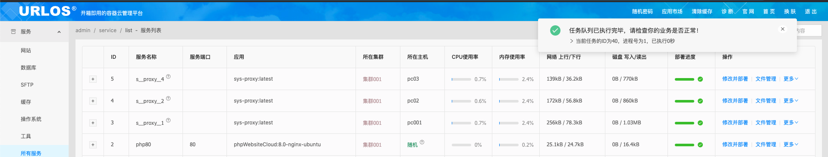Click the help icon next to s_proxy_4
The height and width of the screenshot is (157, 828).
pos(168,77)
